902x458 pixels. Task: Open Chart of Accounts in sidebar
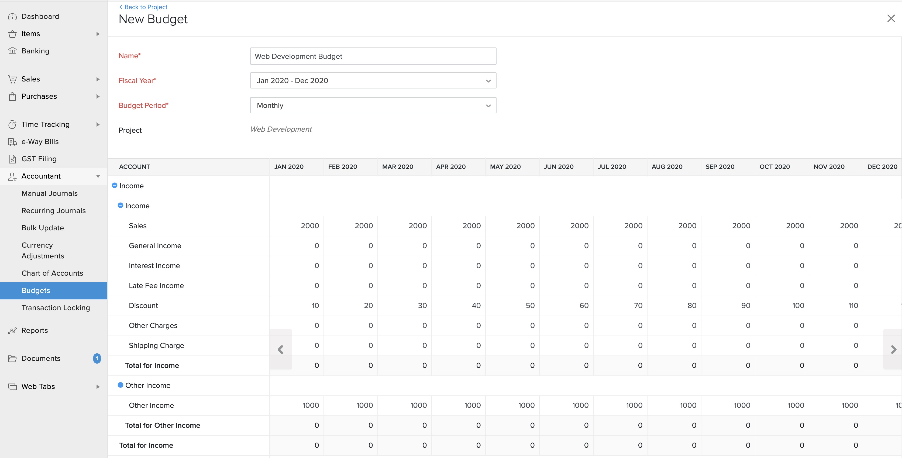click(x=52, y=273)
